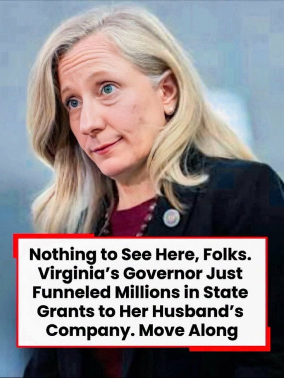Viewport: 284px width, 378px height.
Task: Click the pearl earring
Action: point(170,111)
